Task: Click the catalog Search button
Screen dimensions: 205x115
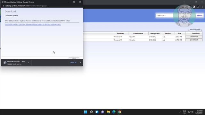Action: pos(199,16)
